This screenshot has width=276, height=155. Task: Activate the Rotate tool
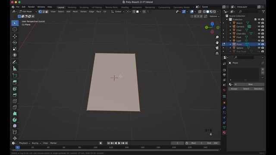pyautogui.click(x=15, y=43)
